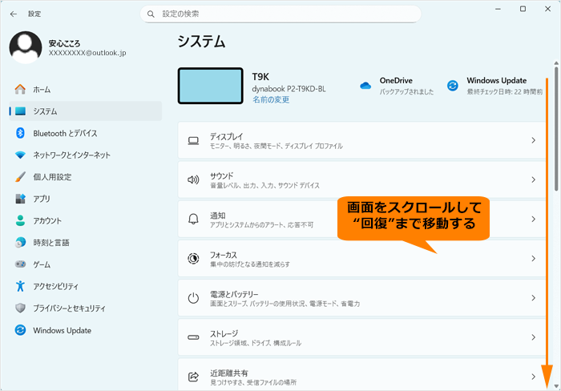
Task: Open 個人用設定 from sidebar
Action: coord(52,177)
